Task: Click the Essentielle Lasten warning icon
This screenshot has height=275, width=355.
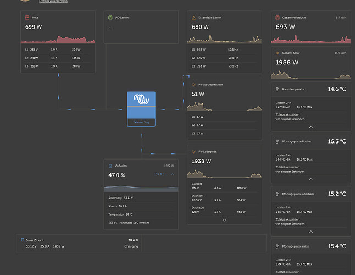Action: pyautogui.click(x=193, y=18)
